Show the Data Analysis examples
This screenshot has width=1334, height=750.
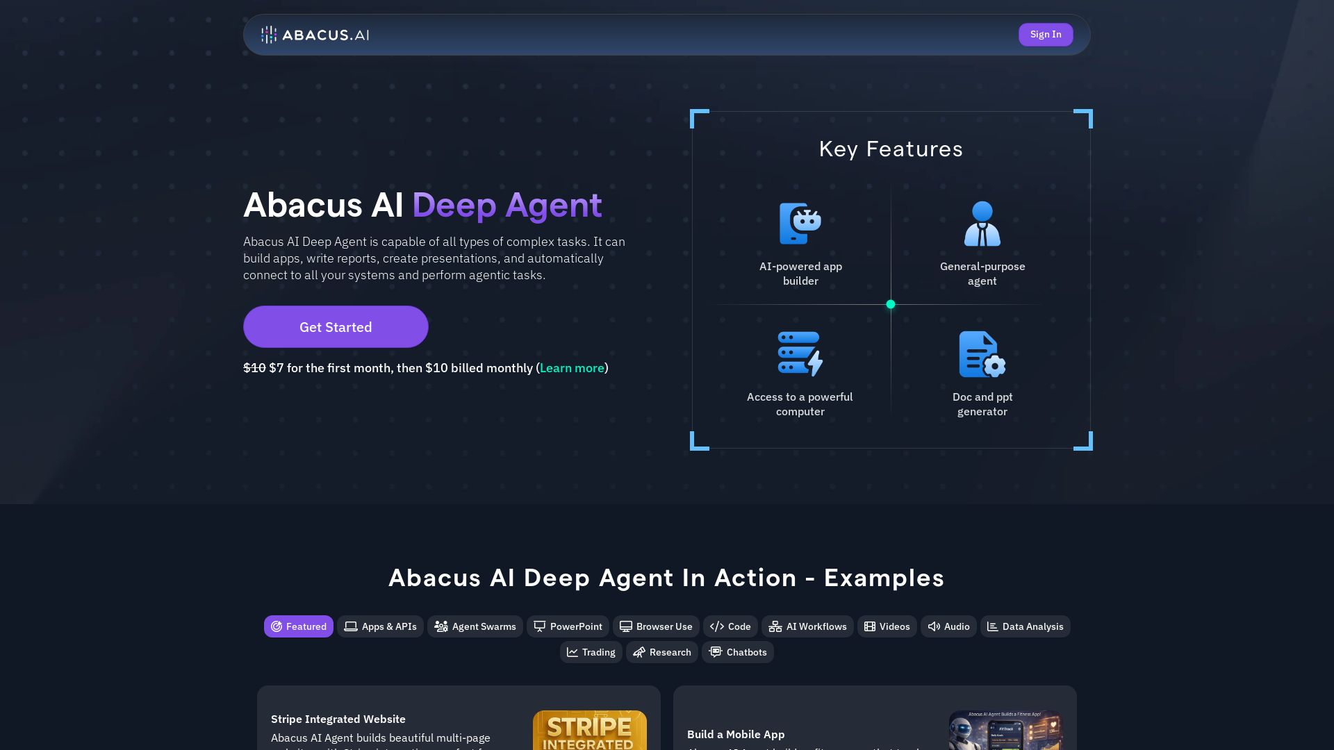click(1026, 626)
